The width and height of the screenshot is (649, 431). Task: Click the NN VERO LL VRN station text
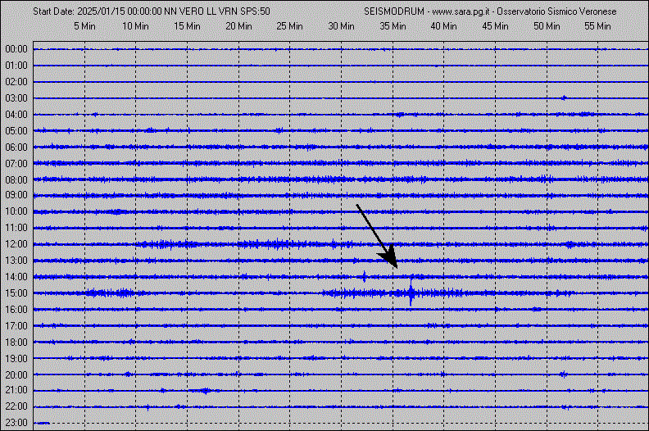tap(201, 11)
